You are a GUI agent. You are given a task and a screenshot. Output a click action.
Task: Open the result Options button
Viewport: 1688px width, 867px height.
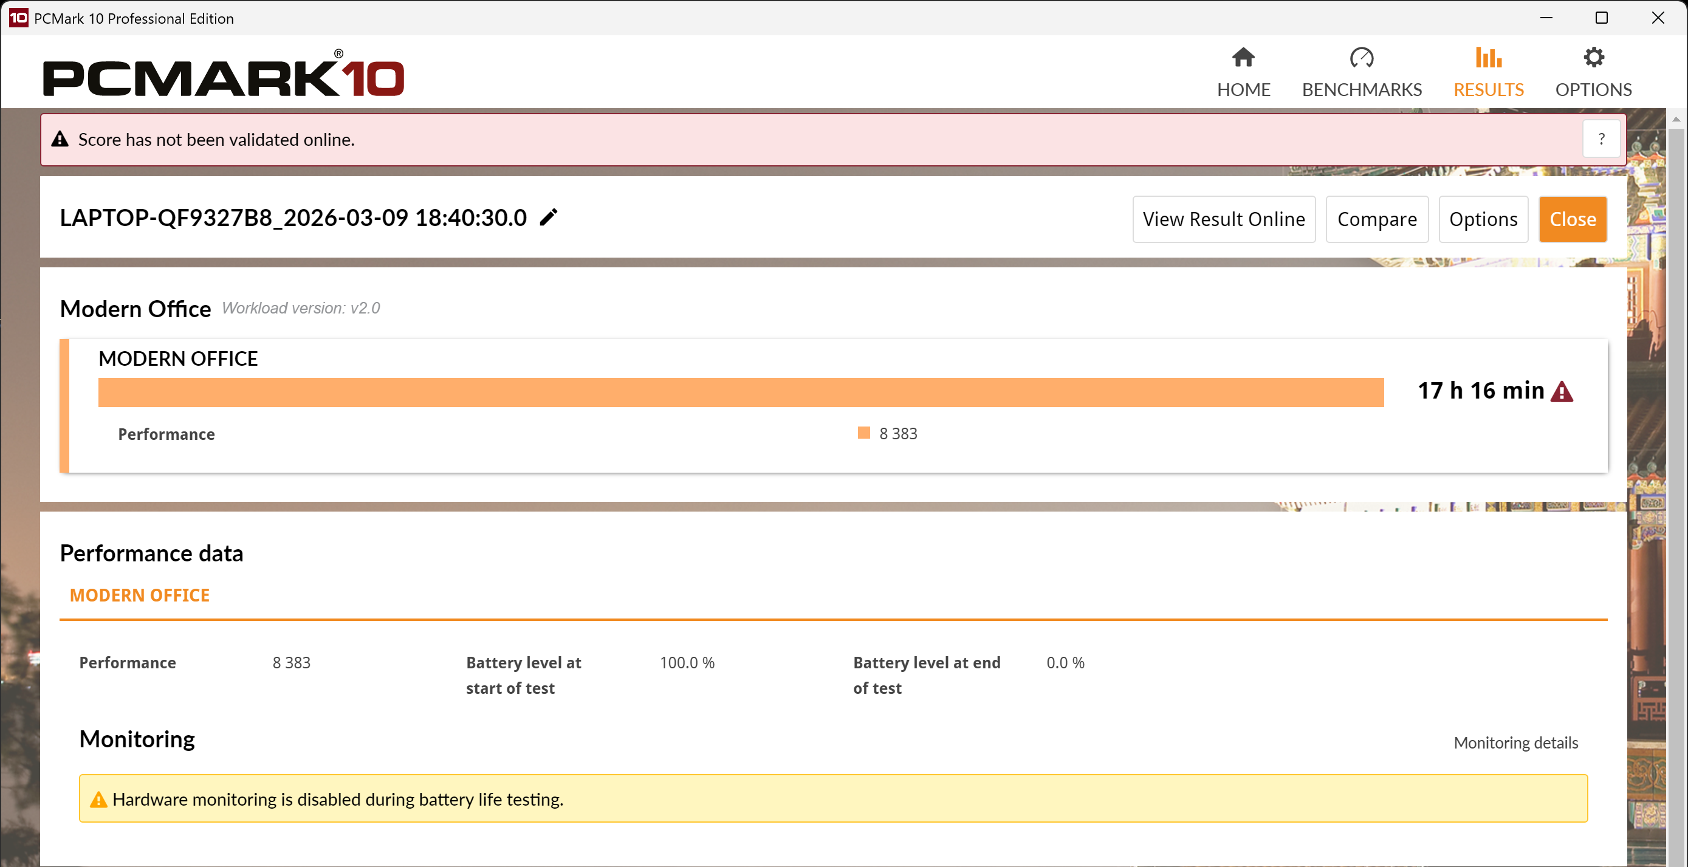[1483, 219]
